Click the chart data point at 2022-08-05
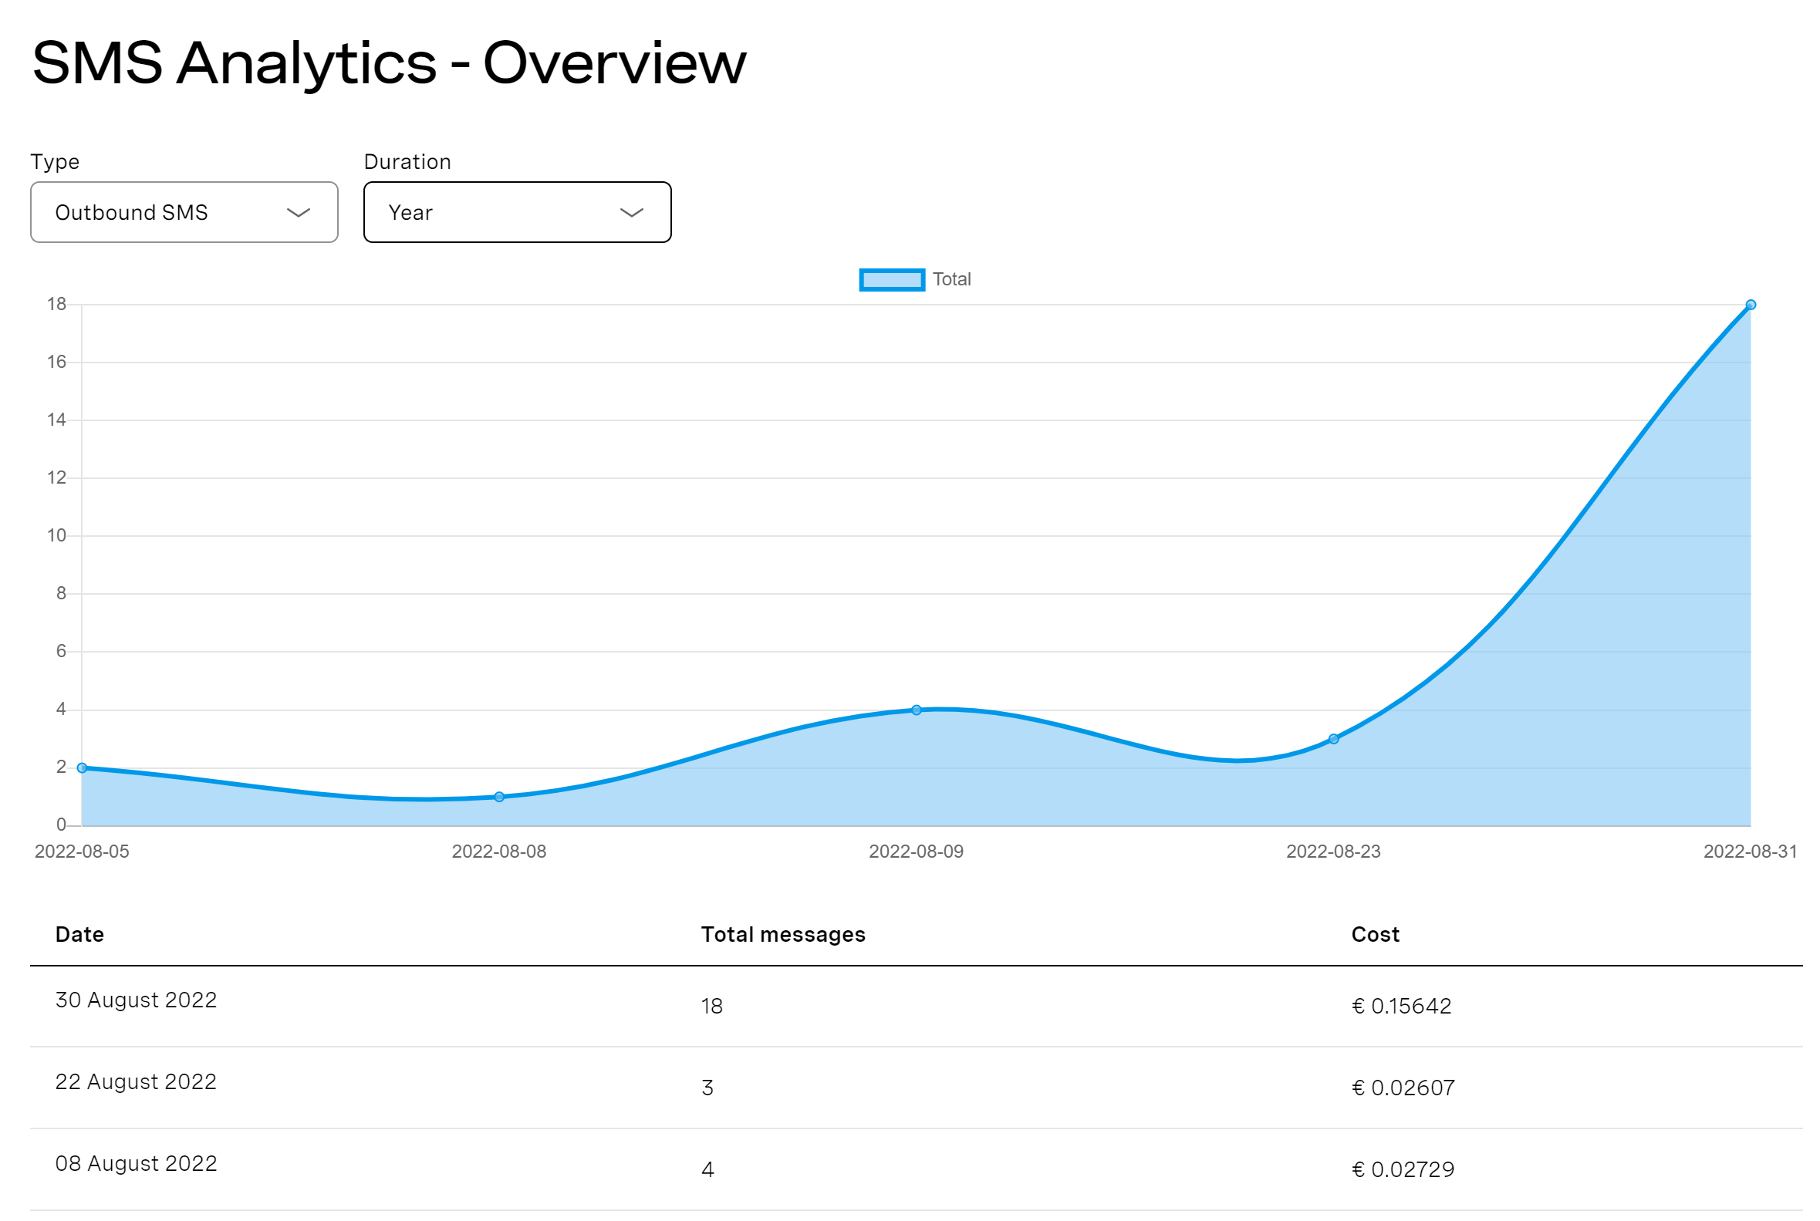 coord(82,767)
